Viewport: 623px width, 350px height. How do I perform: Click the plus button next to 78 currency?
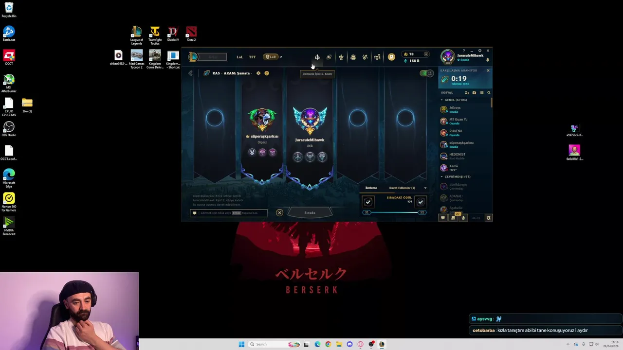[x=426, y=54]
